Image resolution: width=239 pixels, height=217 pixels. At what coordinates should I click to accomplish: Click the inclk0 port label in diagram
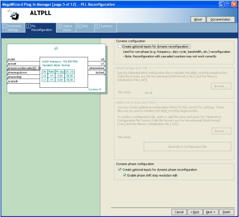pyautogui.click(x=11, y=59)
